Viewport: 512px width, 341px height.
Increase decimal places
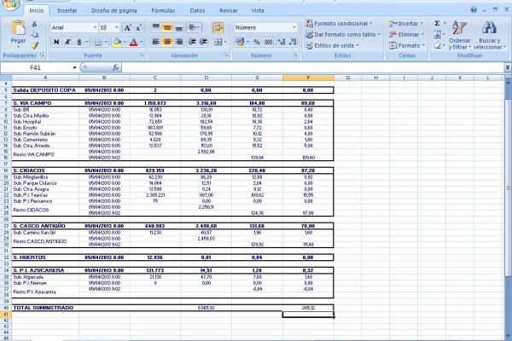coord(281,42)
